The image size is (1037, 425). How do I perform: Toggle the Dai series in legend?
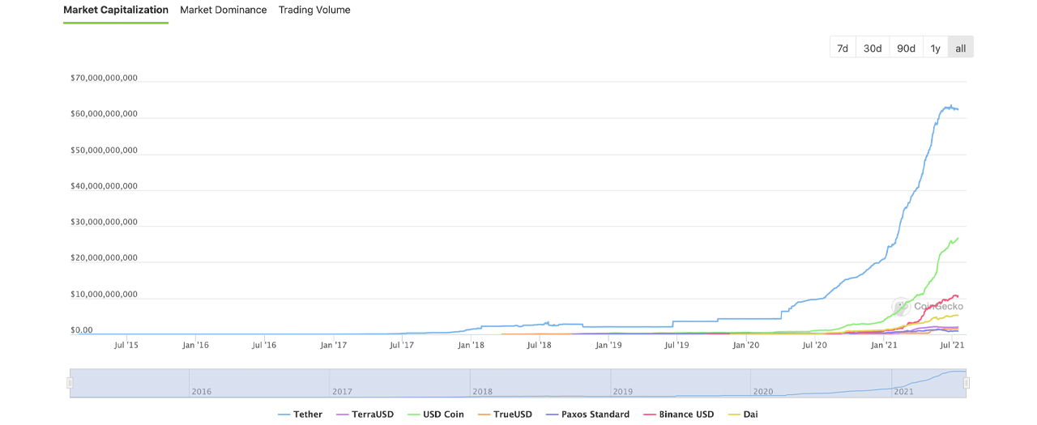point(742,414)
